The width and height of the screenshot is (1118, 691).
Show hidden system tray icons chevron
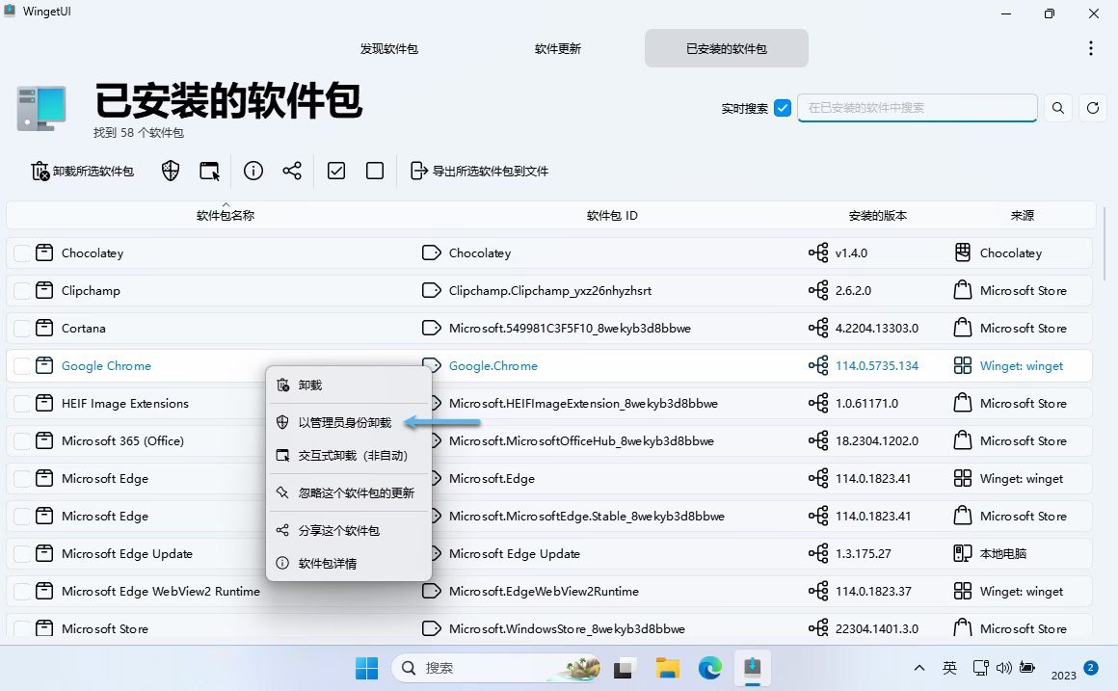point(919,668)
